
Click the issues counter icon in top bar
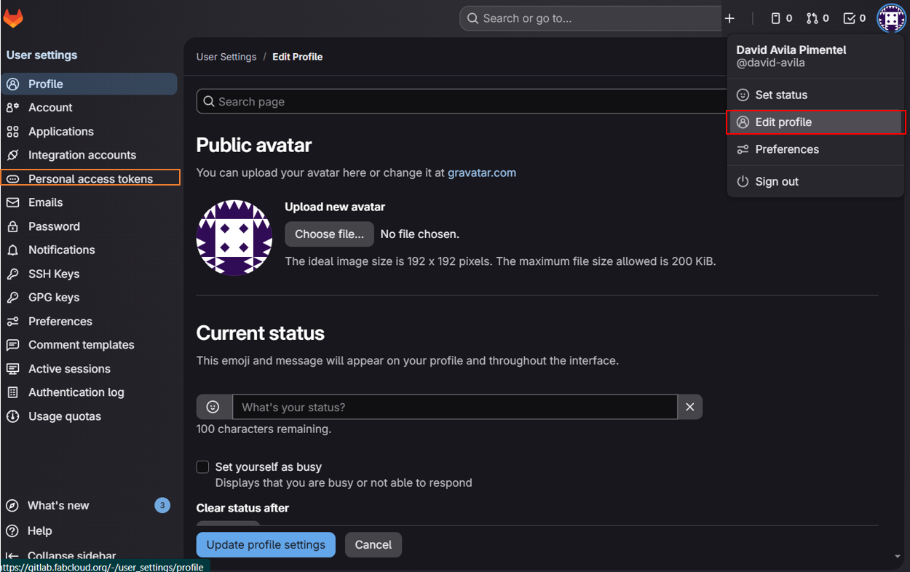[781, 18]
